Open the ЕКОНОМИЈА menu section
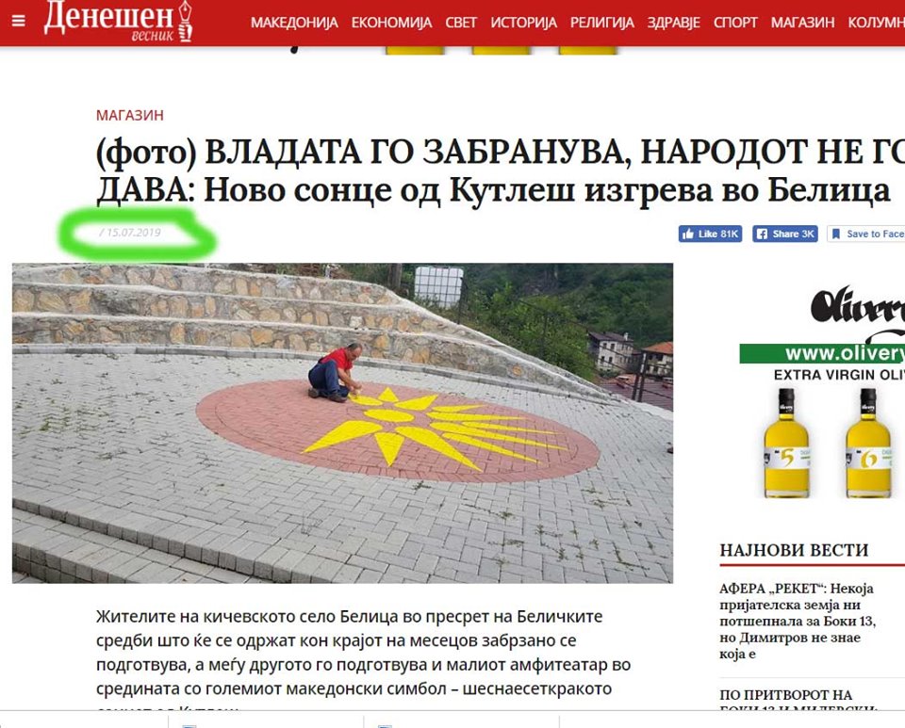Image resolution: width=905 pixels, height=728 pixels. pos(391,23)
